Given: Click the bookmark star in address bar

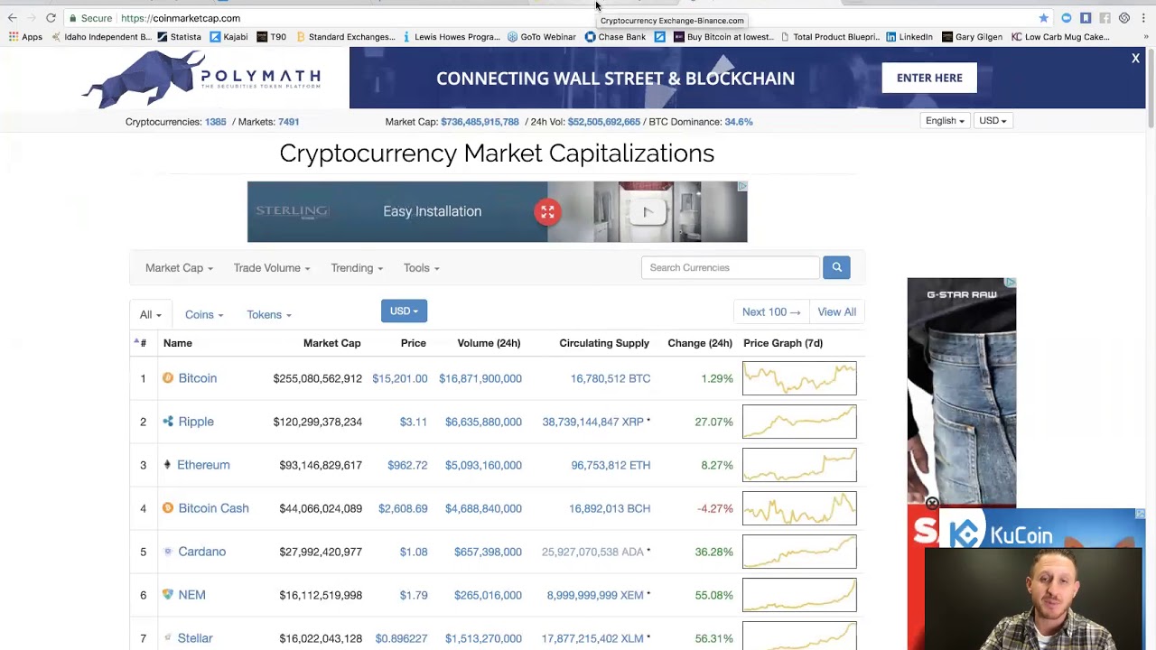Looking at the screenshot, I should pos(1044,18).
